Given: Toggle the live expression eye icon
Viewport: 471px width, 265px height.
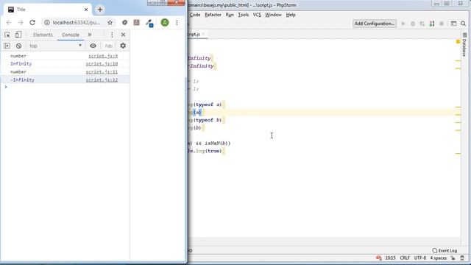Looking at the screenshot, I should [93, 46].
